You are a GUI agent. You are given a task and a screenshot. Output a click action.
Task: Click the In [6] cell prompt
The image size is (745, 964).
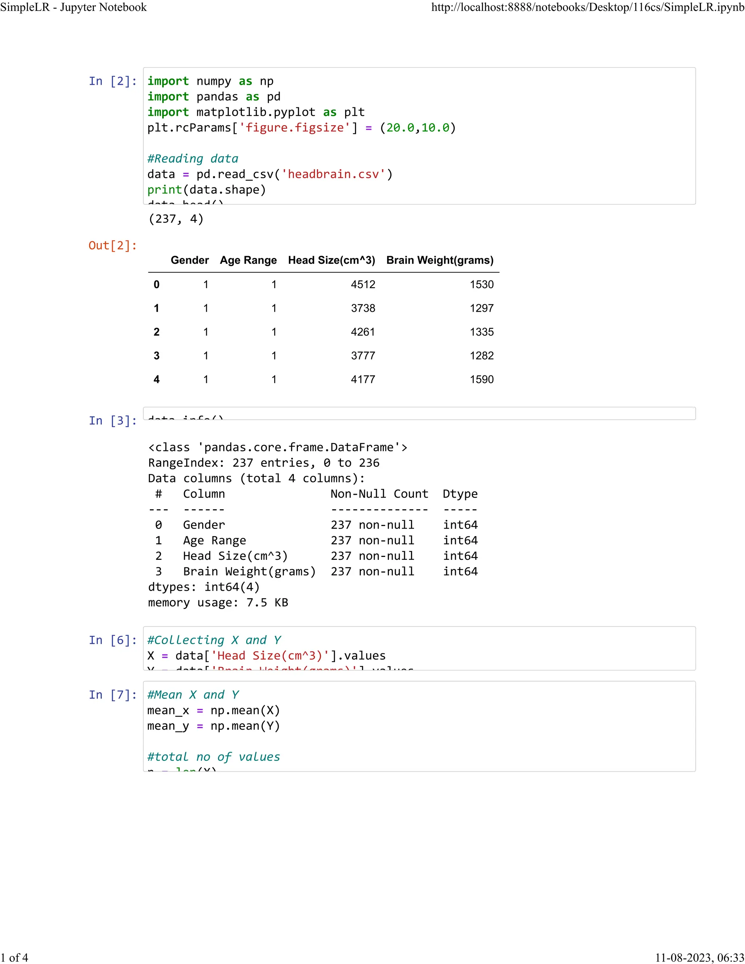(112, 640)
